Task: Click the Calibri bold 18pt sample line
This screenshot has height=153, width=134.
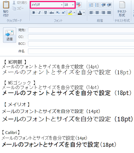Action: point(59,145)
